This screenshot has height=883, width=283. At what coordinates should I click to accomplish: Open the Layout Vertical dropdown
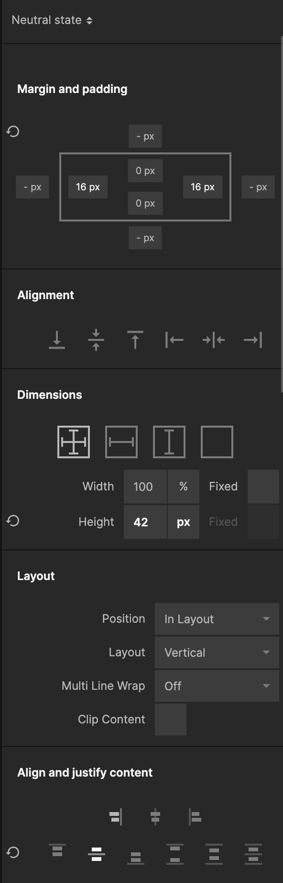217,652
